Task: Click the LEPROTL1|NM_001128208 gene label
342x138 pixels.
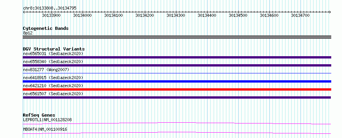Action: (47, 120)
